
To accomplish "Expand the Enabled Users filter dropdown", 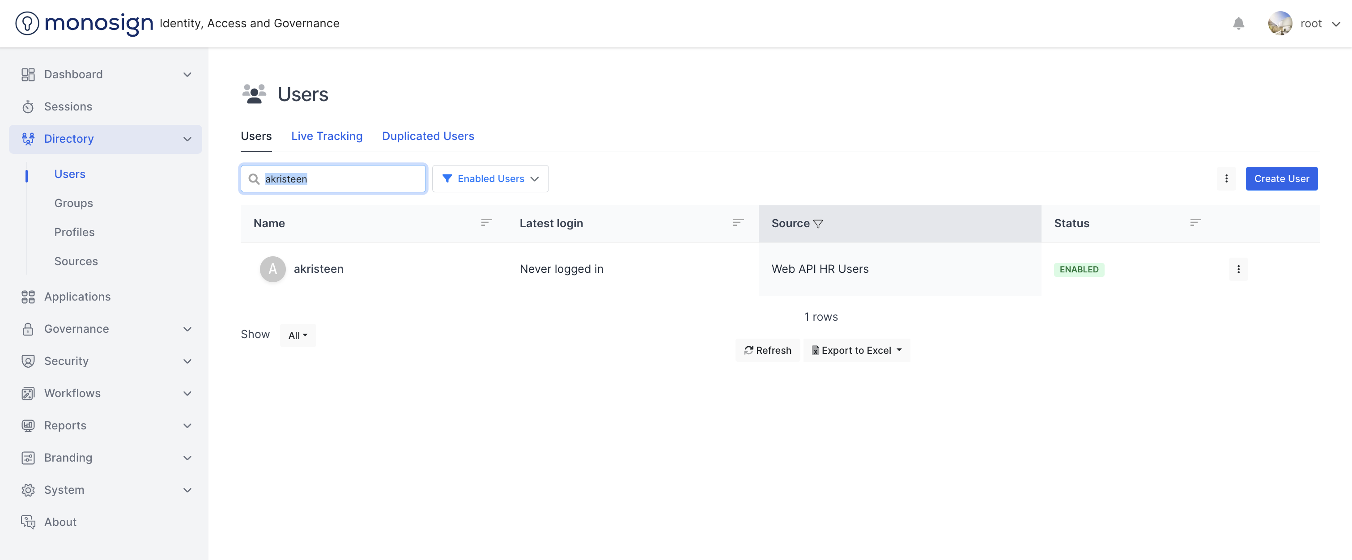I will tap(490, 179).
